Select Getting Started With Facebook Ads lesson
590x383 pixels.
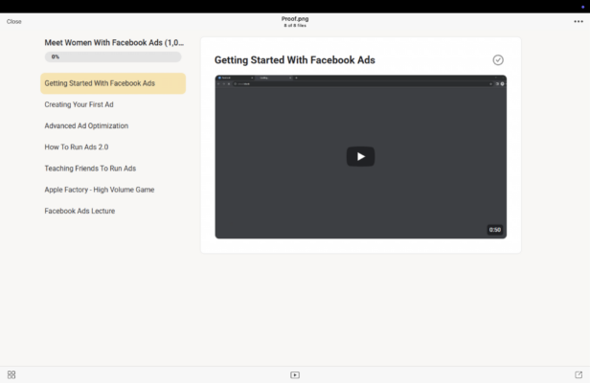(x=113, y=83)
